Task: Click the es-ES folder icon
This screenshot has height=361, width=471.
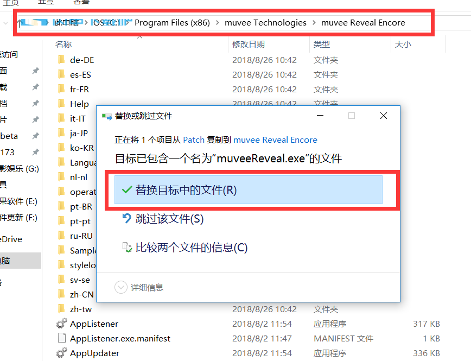Action: click(x=61, y=74)
